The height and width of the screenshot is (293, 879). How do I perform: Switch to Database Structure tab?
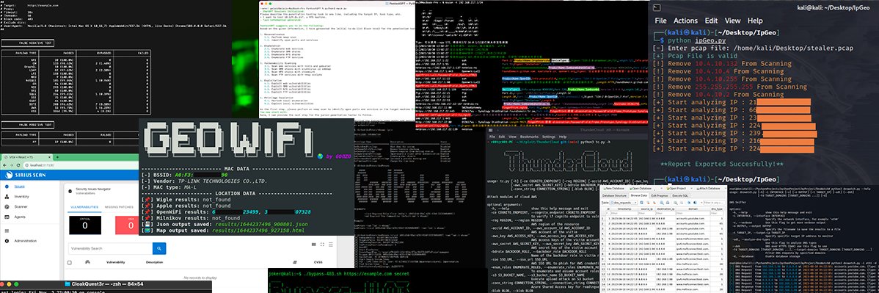(x=614, y=196)
